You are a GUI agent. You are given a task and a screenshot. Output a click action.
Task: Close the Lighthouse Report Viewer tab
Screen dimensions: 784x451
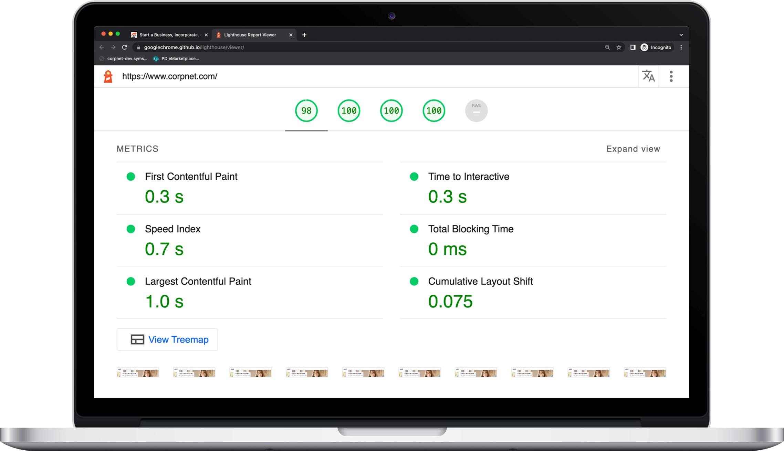coord(291,35)
